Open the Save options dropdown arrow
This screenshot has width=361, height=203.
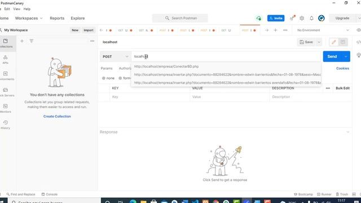click(319, 42)
